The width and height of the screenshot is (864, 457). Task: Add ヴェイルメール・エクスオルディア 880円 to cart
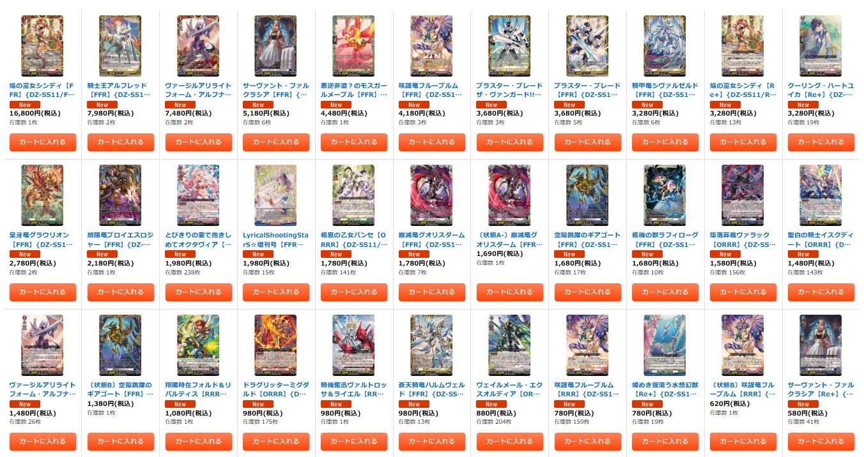pyautogui.click(x=509, y=442)
